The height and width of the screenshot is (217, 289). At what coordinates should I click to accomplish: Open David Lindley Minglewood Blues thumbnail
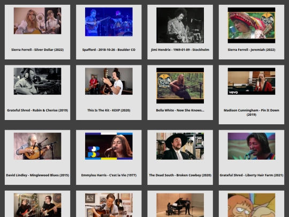tap(37, 146)
